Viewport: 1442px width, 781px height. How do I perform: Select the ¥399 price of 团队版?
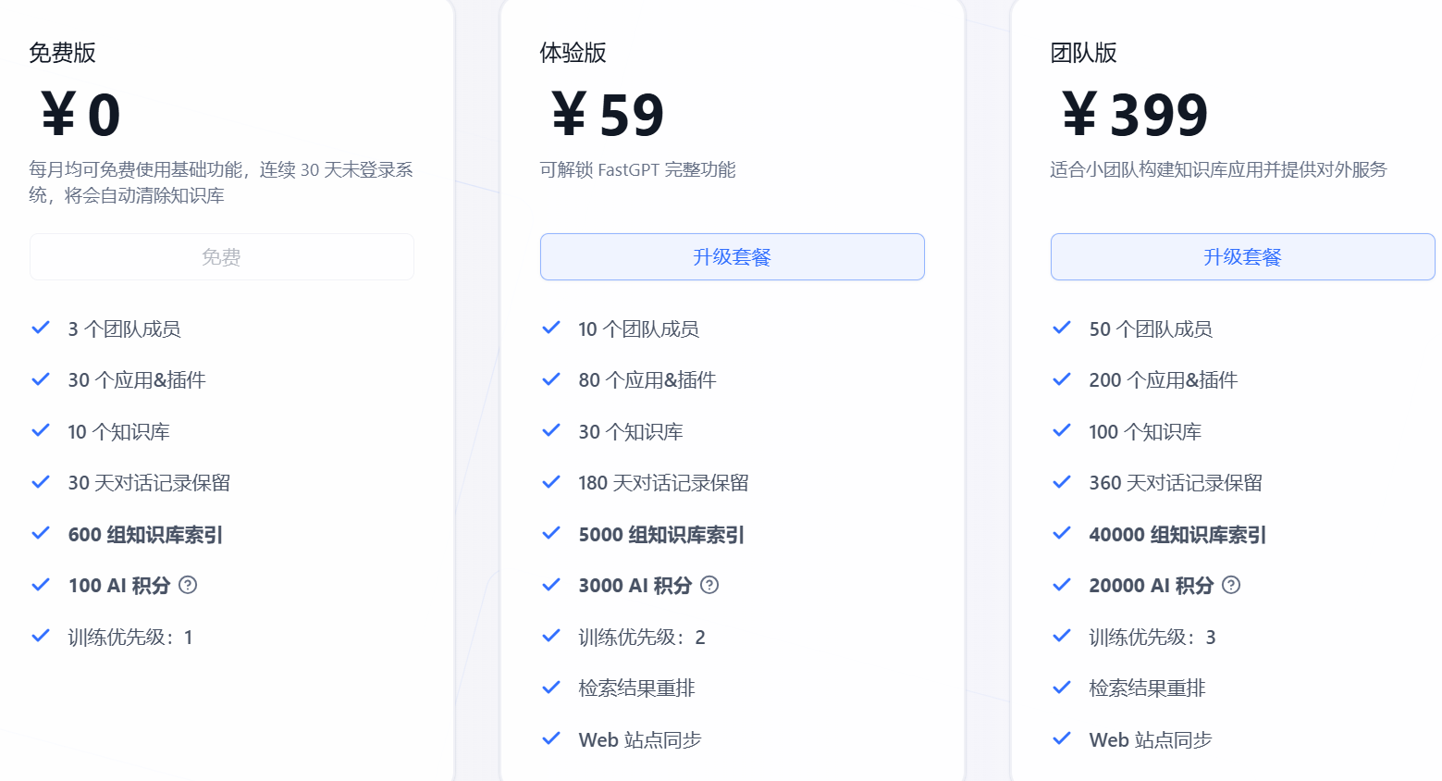coord(1135,115)
